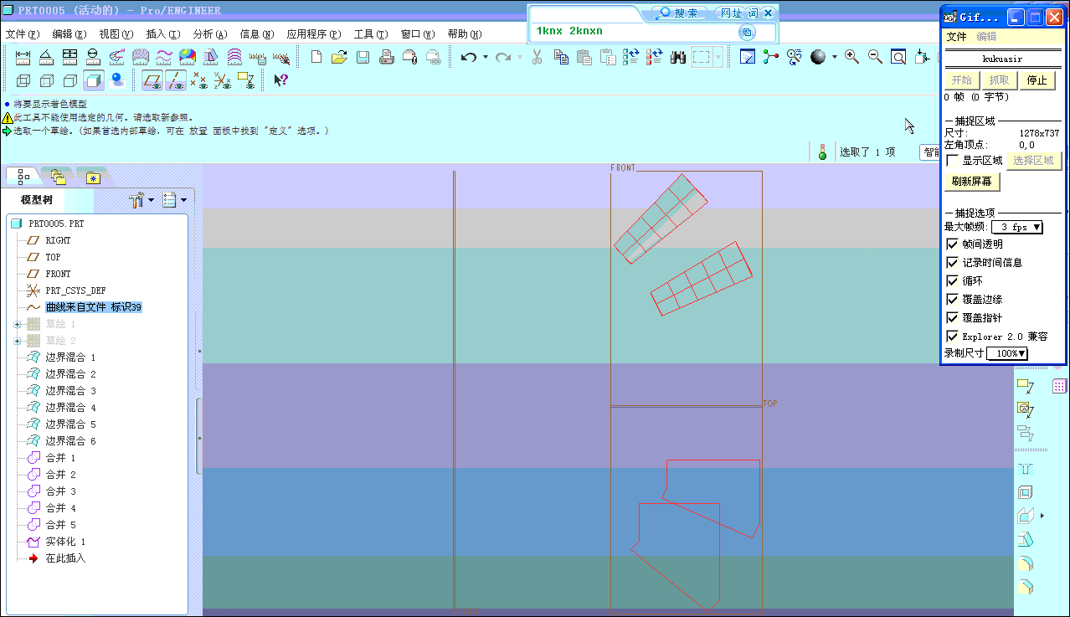
Task: Open the 视图(V) menu
Action: [116, 34]
